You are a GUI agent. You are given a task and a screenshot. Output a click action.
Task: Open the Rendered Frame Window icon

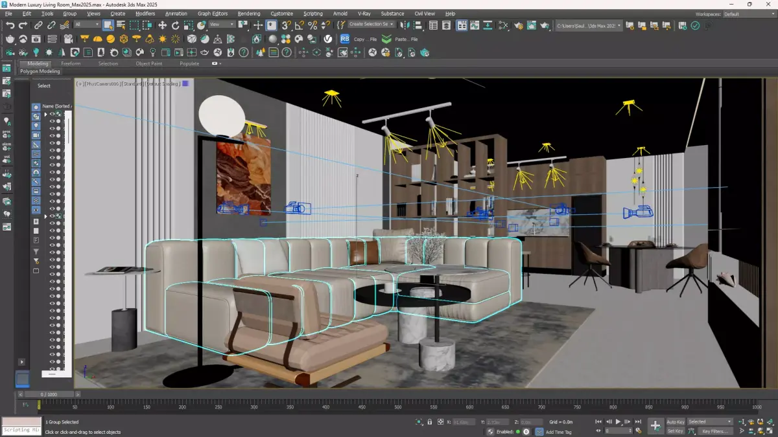[532, 25]
